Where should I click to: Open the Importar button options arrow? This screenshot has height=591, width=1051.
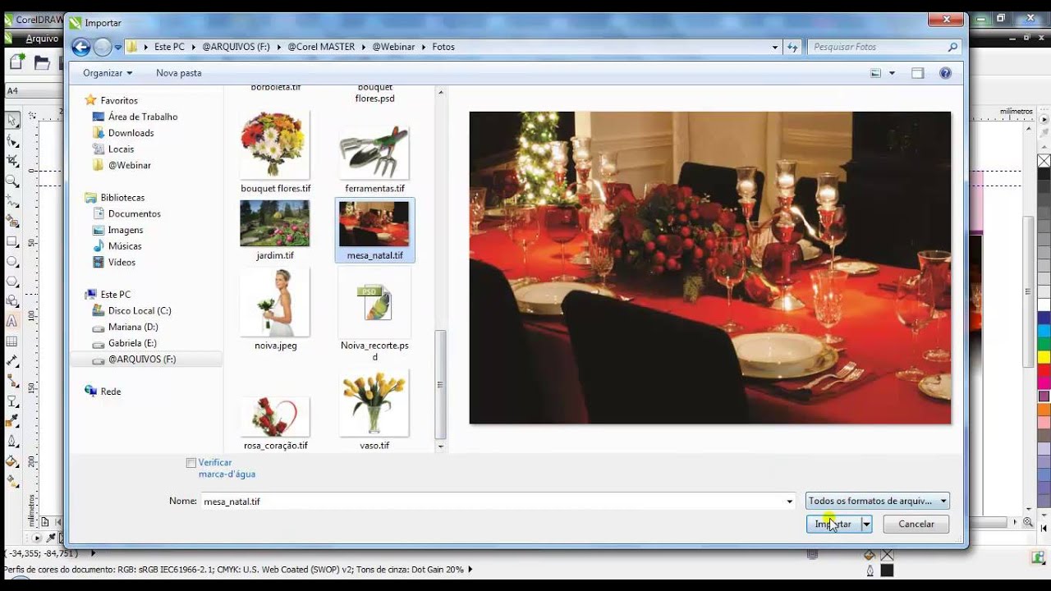pyautogui.click(x=866, y=524)
